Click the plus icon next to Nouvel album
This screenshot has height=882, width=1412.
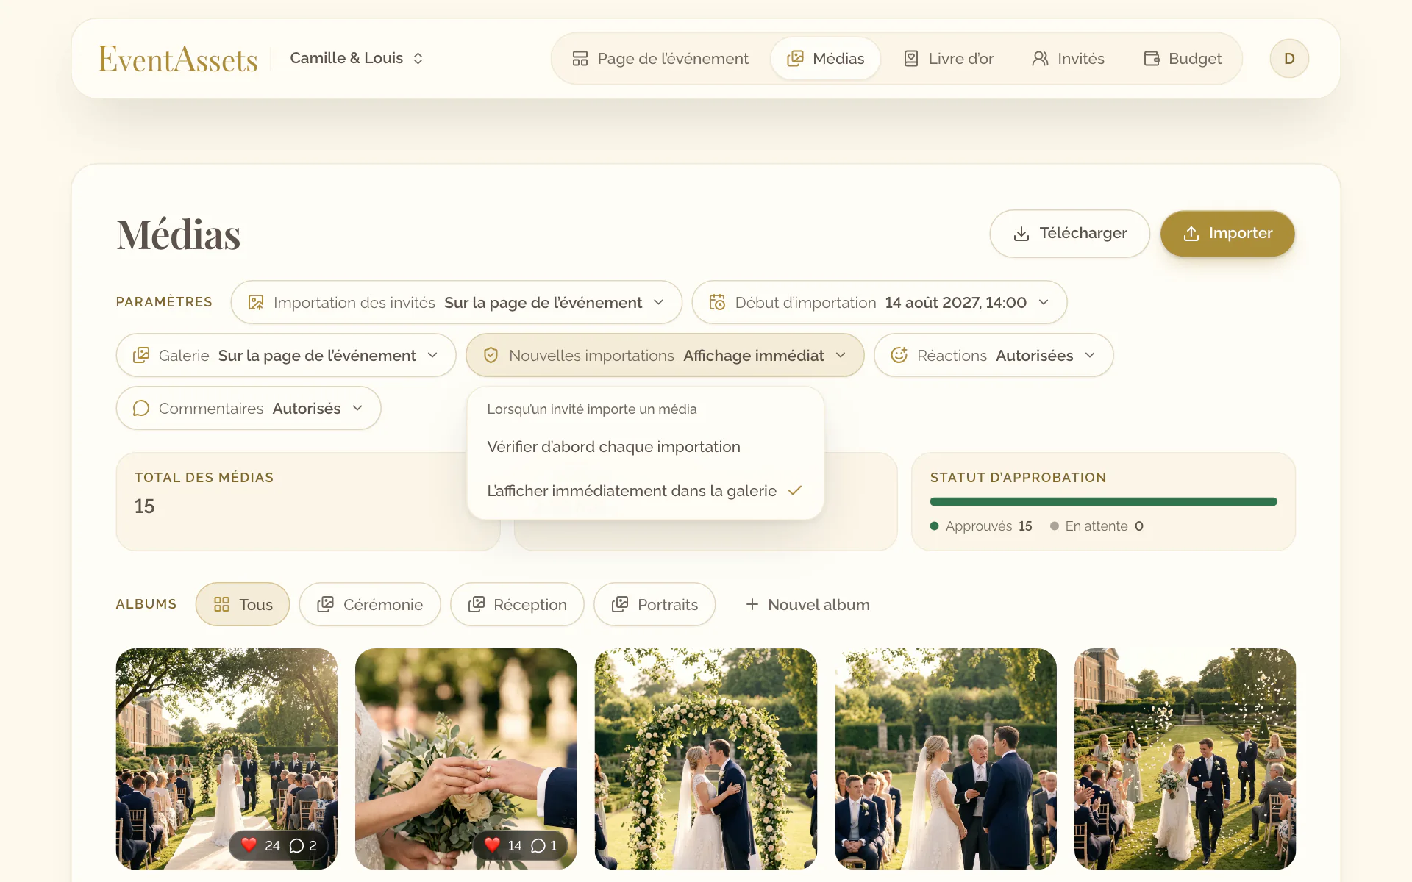752,604
